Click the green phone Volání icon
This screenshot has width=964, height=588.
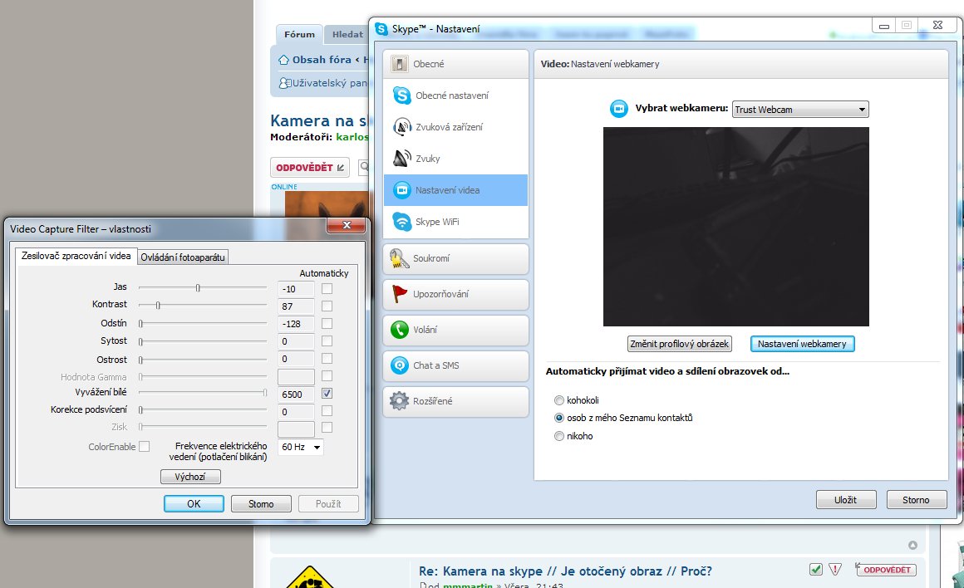399,330
